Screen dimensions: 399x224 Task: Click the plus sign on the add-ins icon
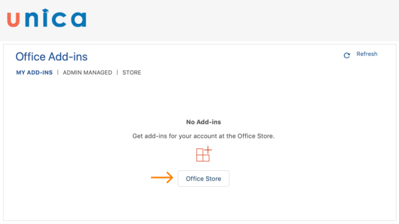pos(208,150)
